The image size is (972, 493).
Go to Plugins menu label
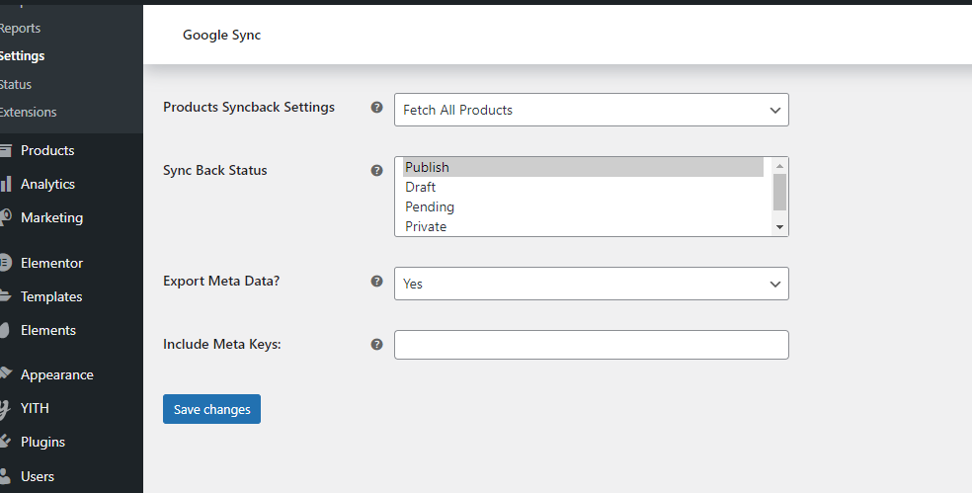pos(42,442)
